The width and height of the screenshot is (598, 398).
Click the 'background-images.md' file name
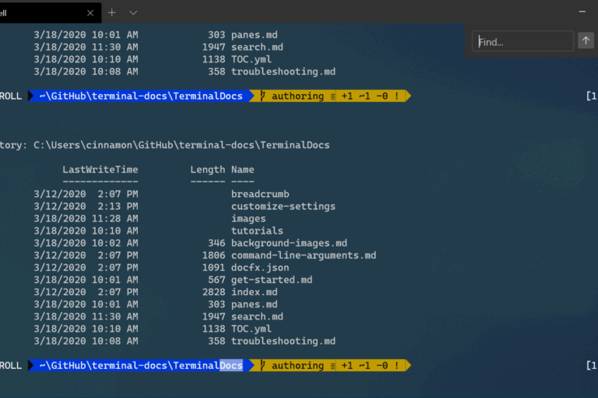[289, 243]
